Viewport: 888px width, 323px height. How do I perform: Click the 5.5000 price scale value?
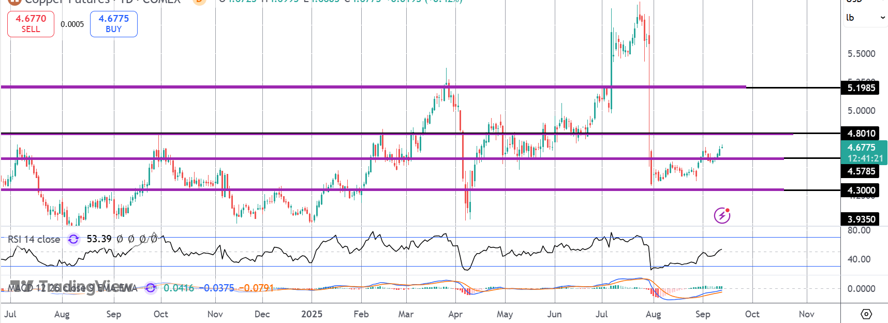[861, 54]
